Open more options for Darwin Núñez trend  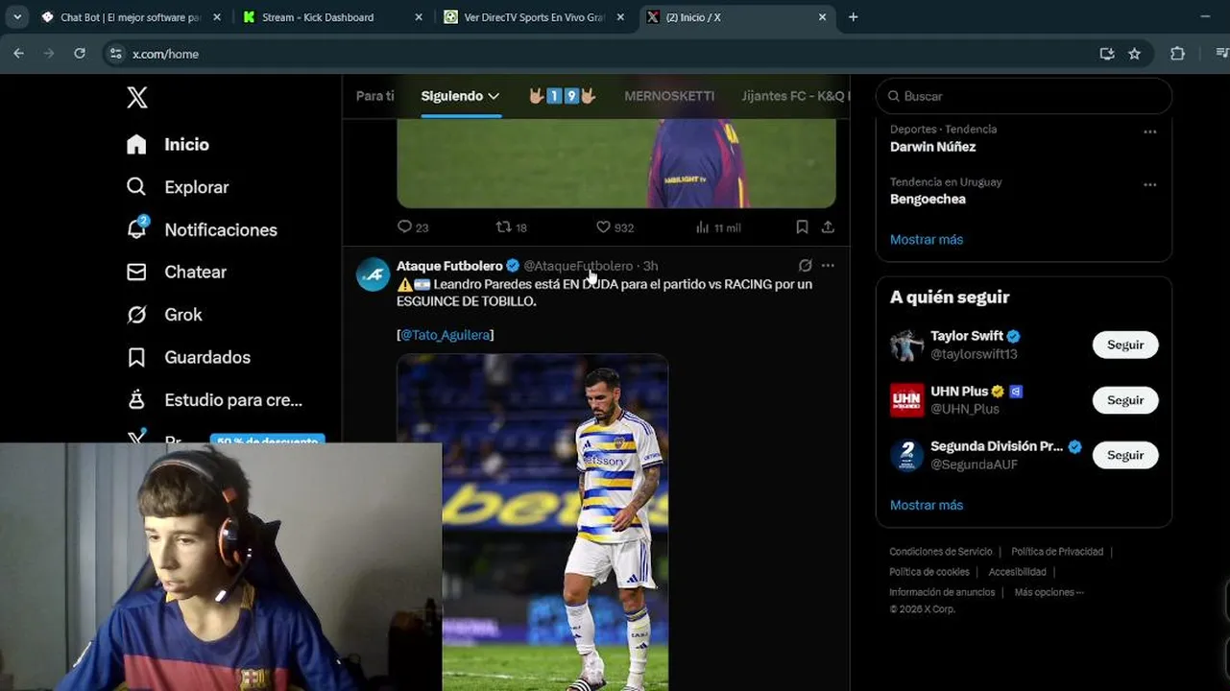[1150, 131]
